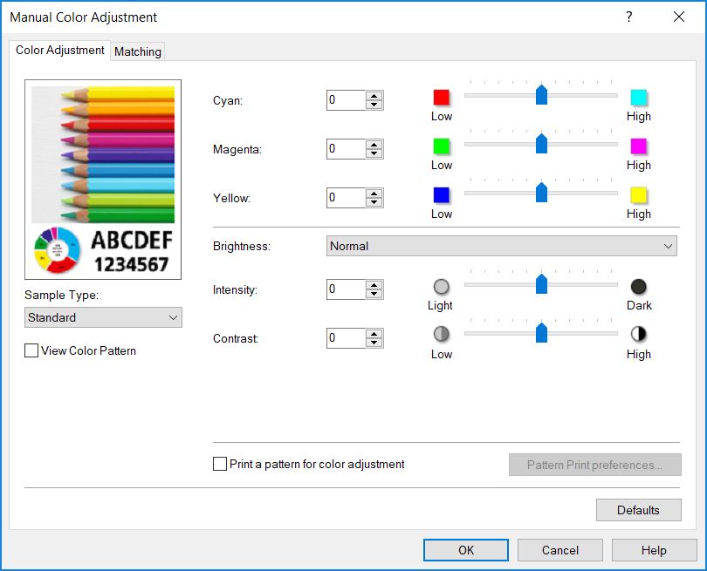The height and width of the screenshot is (571, 707).
Task: Increase Cyan value with up arrow
Action: point(374,96)
